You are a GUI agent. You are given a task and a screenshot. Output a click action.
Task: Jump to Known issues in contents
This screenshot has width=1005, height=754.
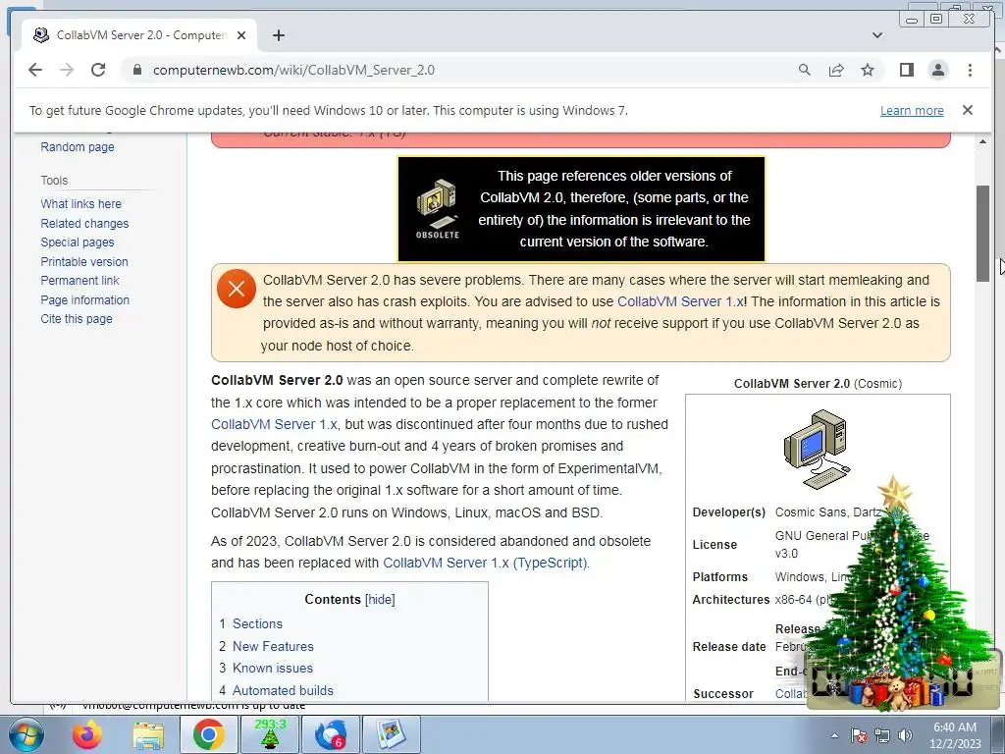273,668
